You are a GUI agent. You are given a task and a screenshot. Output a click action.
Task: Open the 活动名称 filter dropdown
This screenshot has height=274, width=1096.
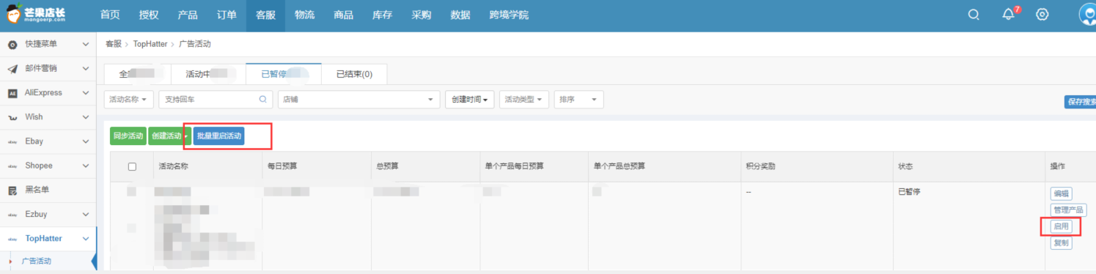point(129,99)
